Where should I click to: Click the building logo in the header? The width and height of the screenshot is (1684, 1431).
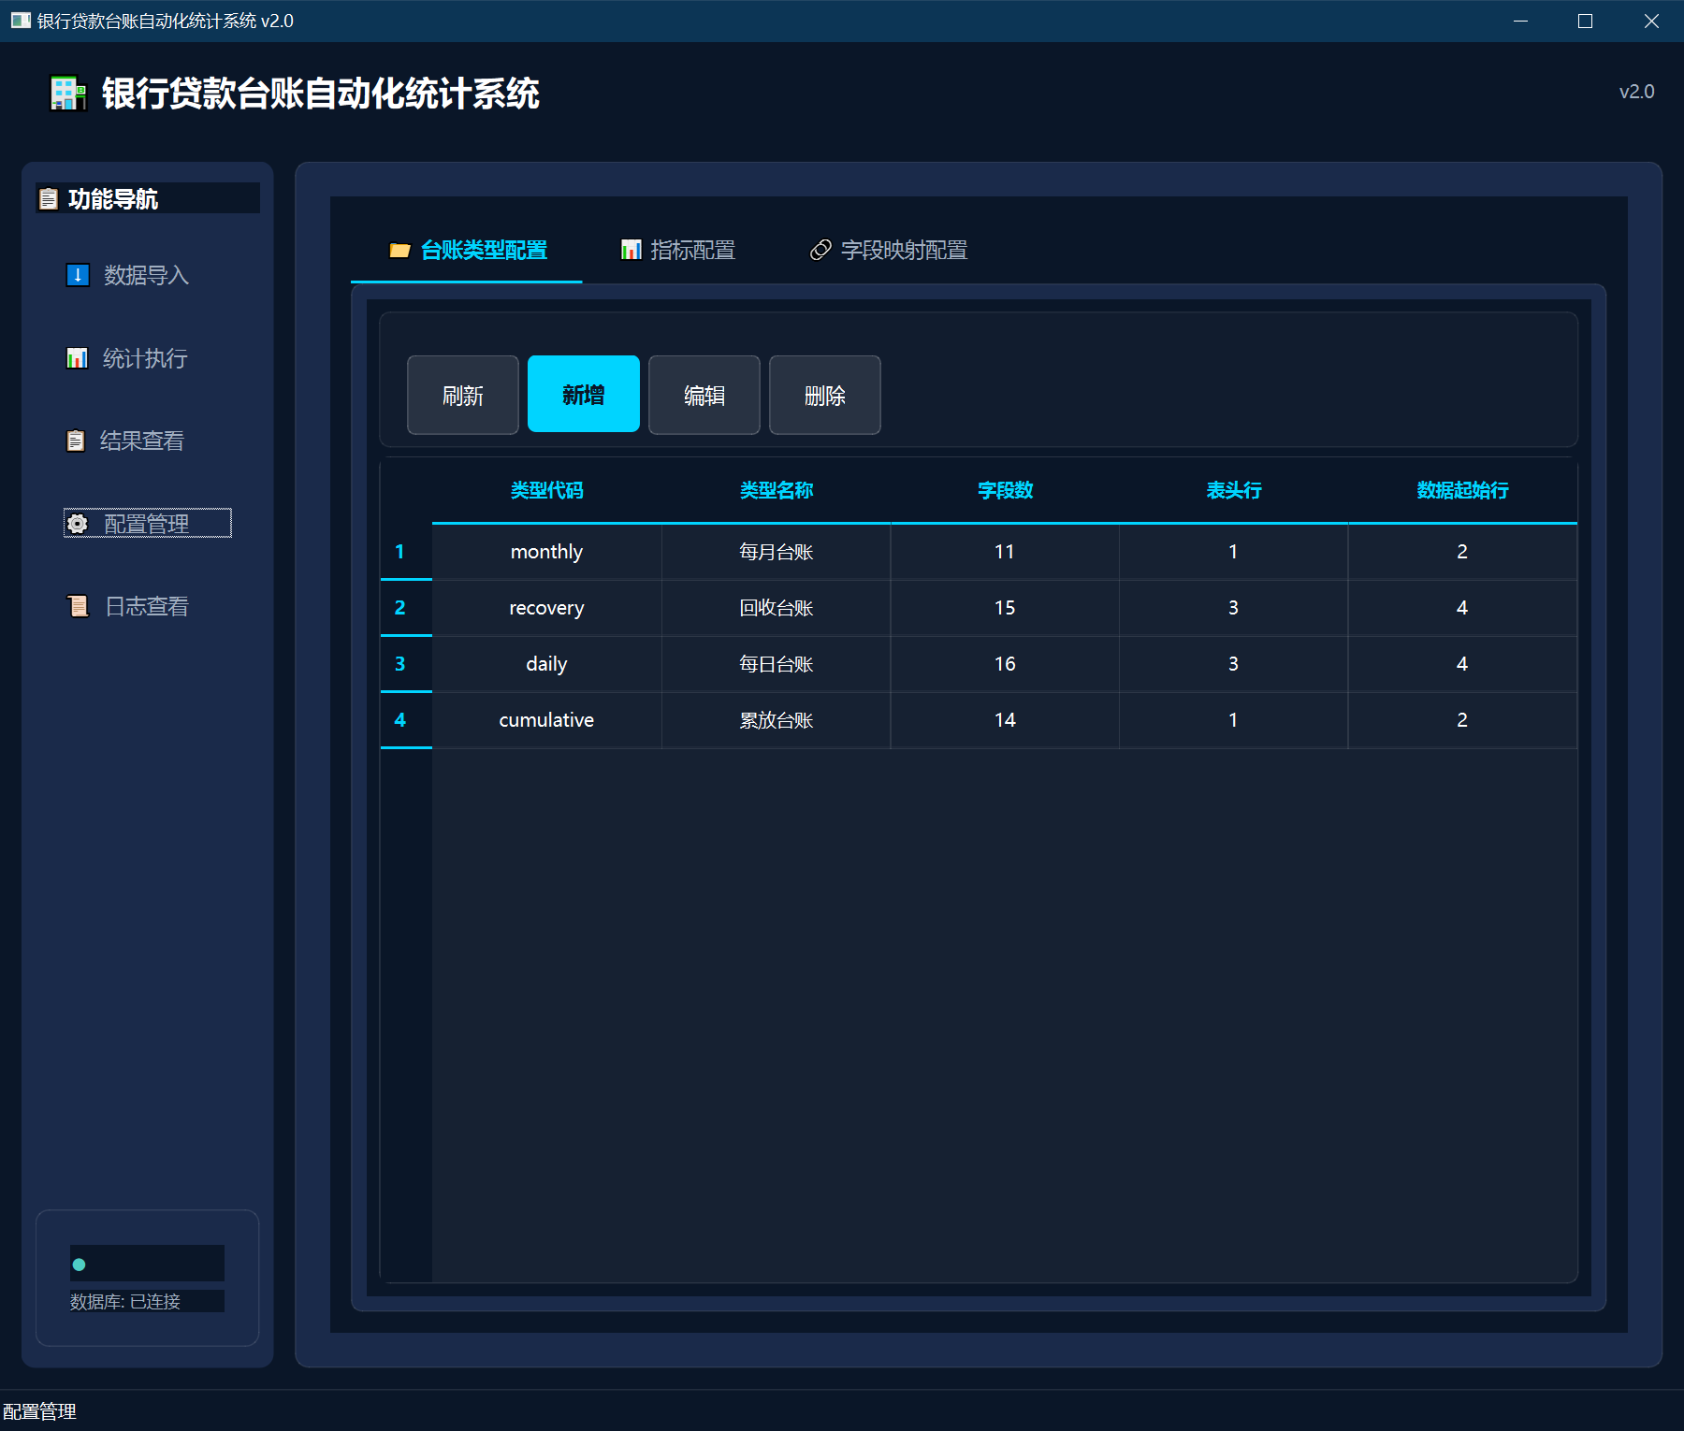[67, 94]
